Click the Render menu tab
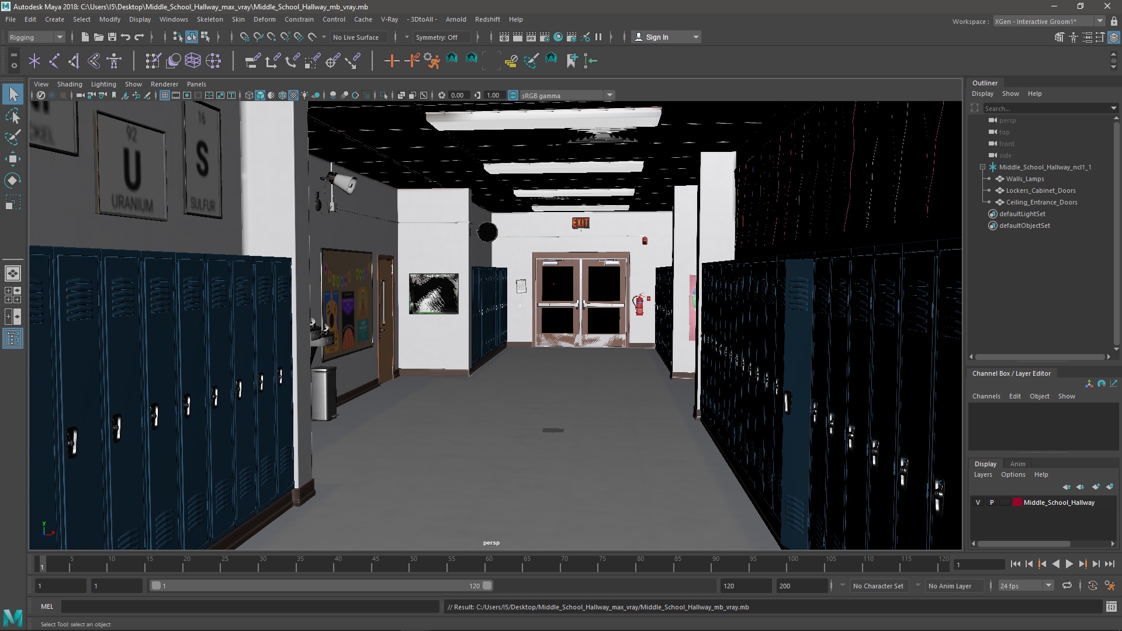Viewport: 1122px width, 631px height. [x=164, y=83]
